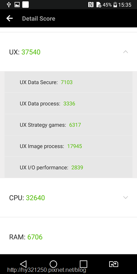The width and height of the screenshot is (137, 274).
Task: Tap the battery indicator icon
Action: (115, 5)
